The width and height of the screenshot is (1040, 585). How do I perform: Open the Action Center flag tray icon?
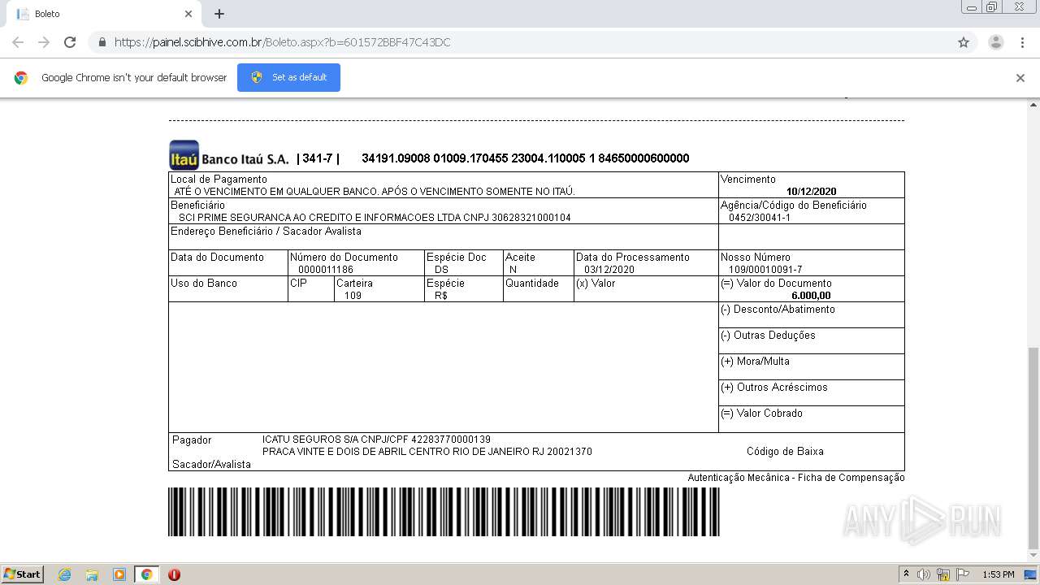[x=963, y=574]
